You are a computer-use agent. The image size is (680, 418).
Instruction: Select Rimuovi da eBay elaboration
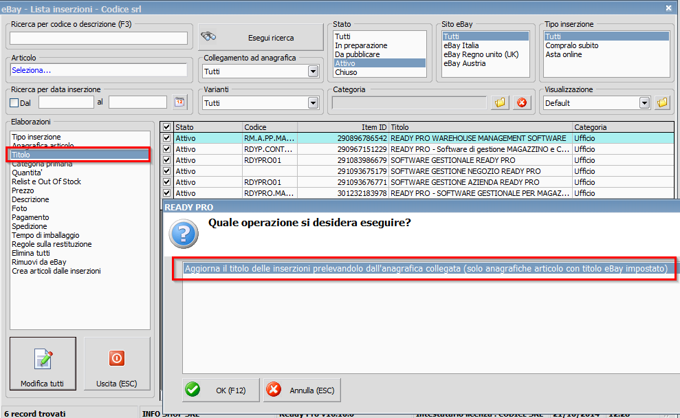[80, 262]
